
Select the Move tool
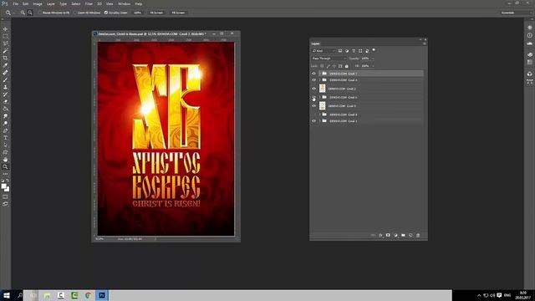coord(5,29)
